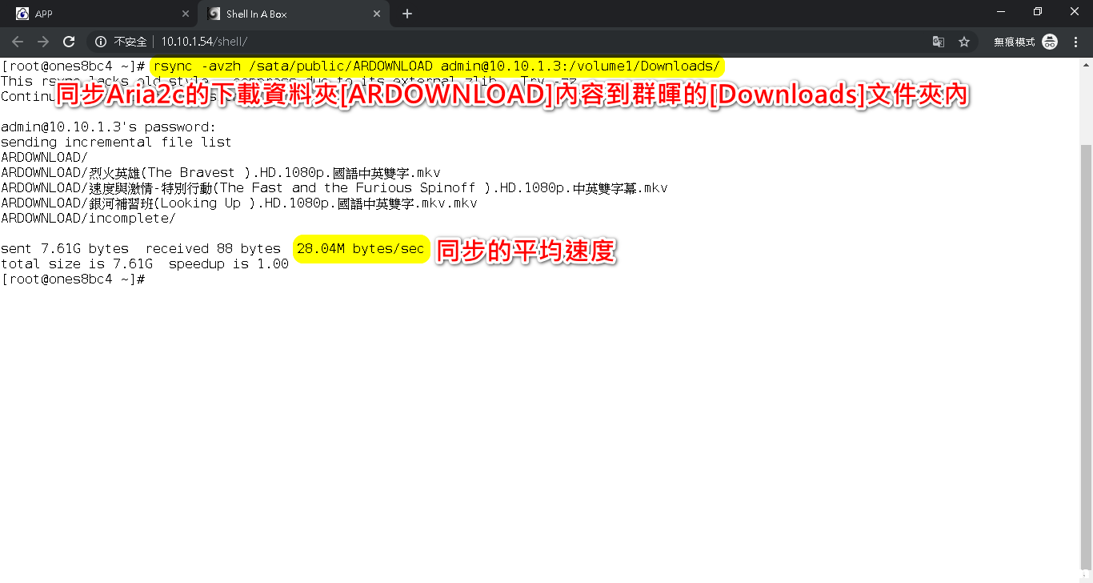
Task: Switch to the APP tab
Action: [96, 14]
